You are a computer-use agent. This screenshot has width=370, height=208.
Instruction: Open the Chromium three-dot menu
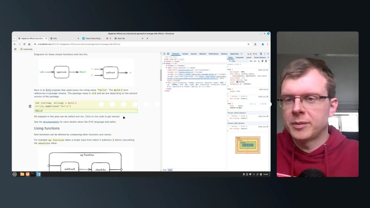coord(268,44)
